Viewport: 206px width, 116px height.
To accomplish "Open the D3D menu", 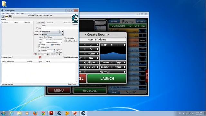I will point(17,13).
